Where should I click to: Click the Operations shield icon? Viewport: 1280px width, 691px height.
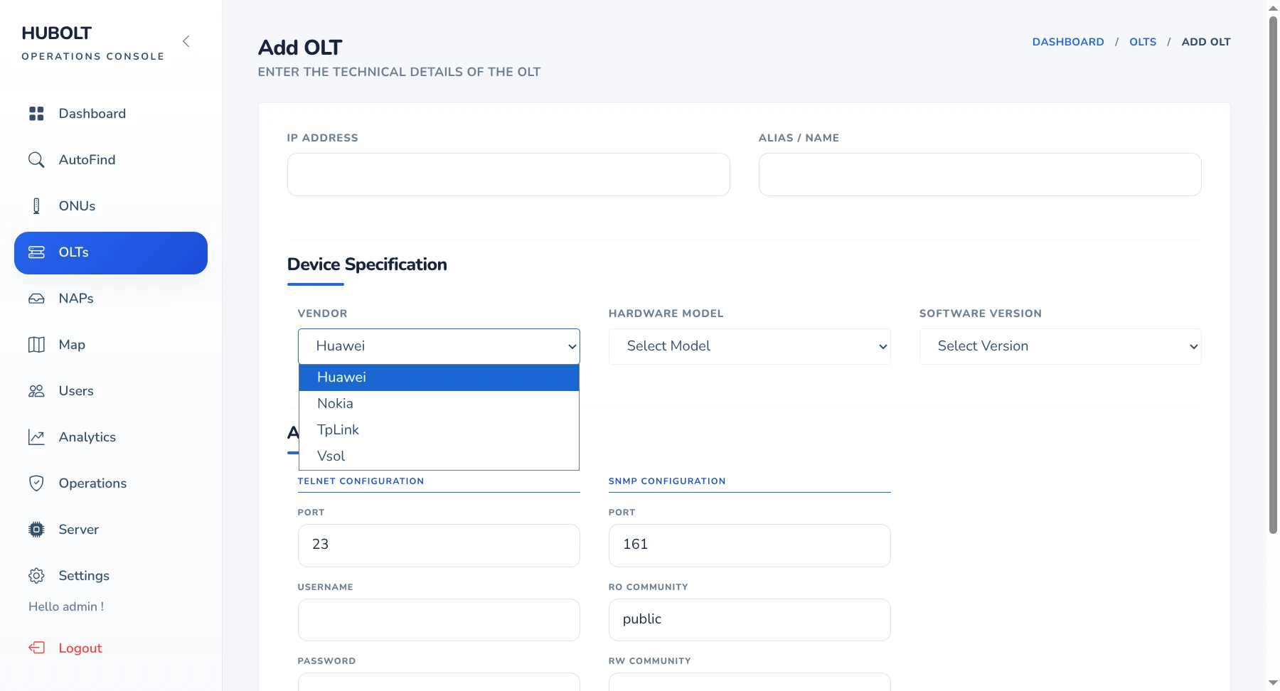pos(36,483)
